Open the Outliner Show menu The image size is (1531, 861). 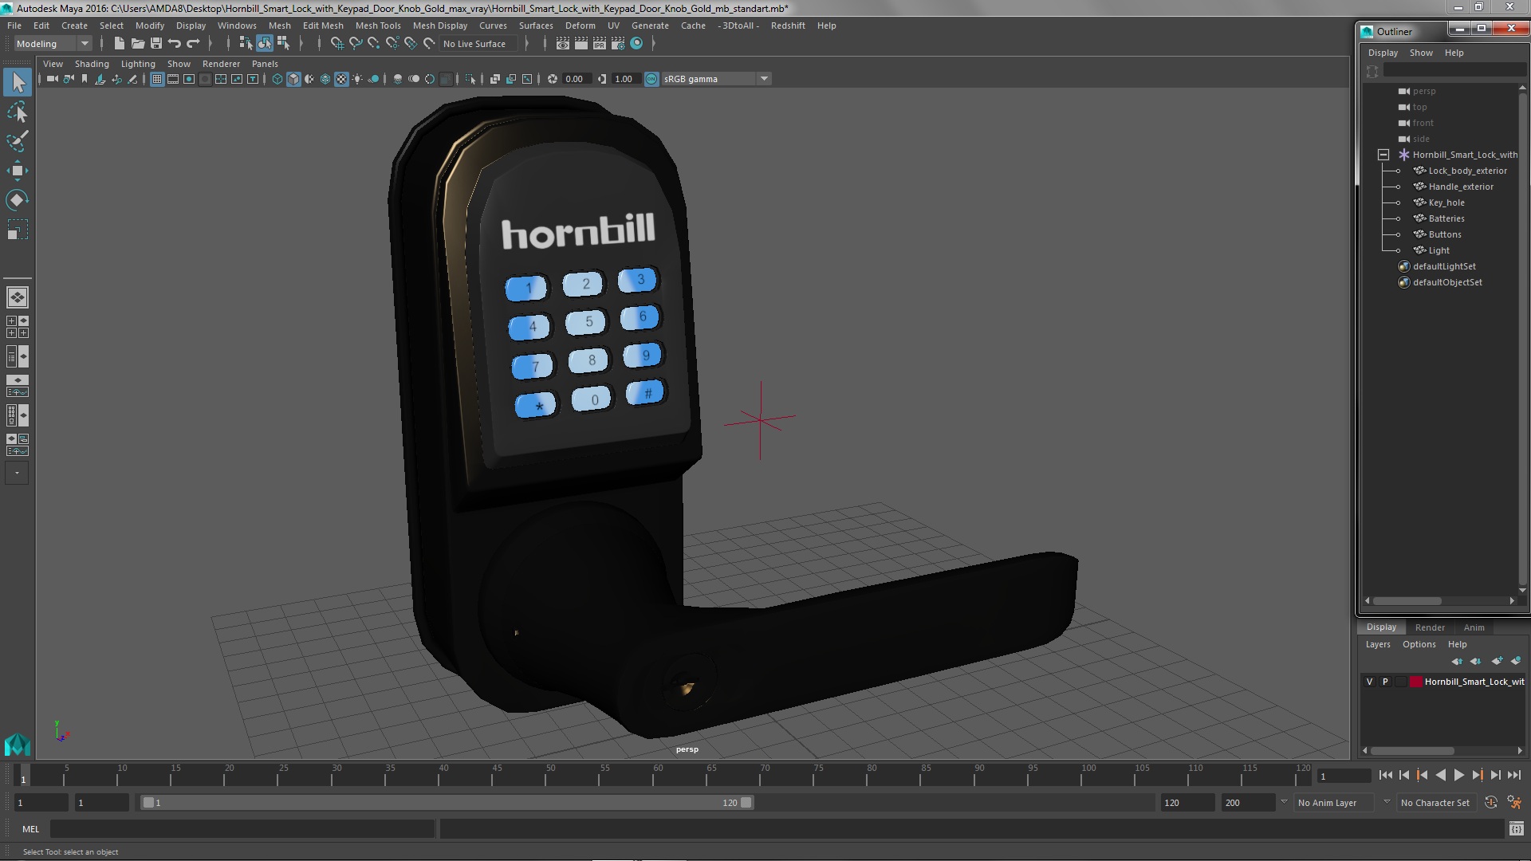click(1421, 53)
